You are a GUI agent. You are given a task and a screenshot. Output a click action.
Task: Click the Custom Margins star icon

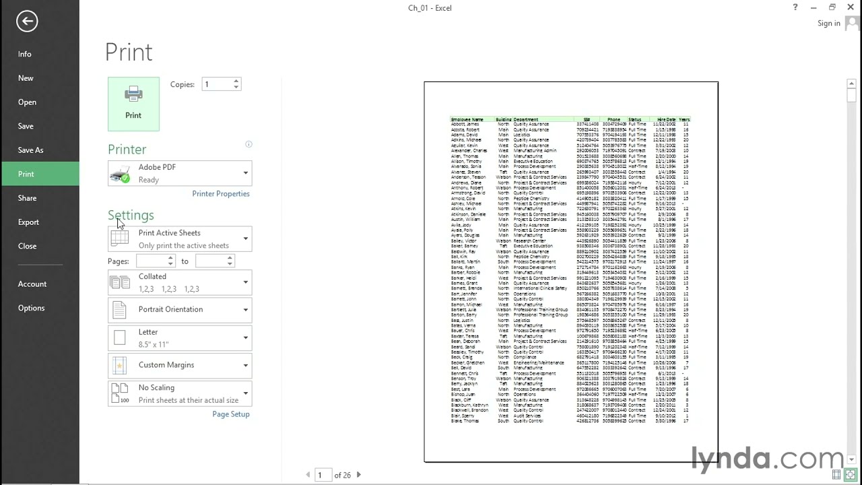tap(120, 365)
